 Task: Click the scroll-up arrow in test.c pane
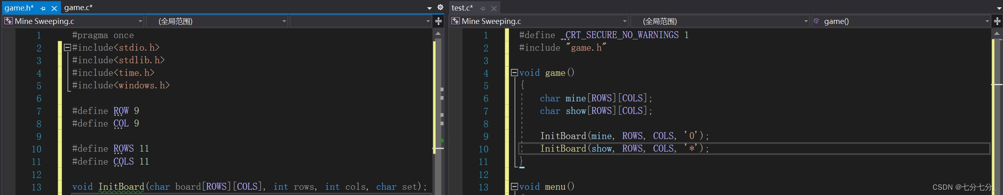tap(997, 34)
